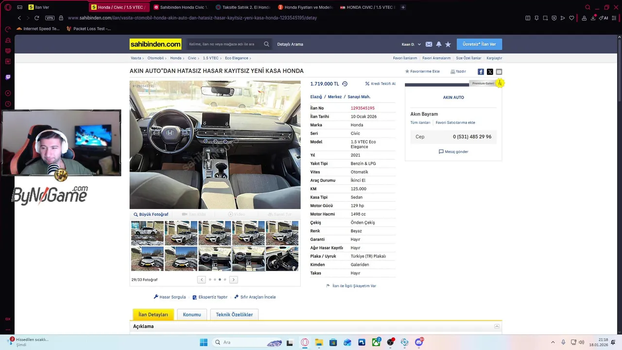
Task: Open the Karşılaştır link
Action: pyautogui.click(x=494, y=58)
